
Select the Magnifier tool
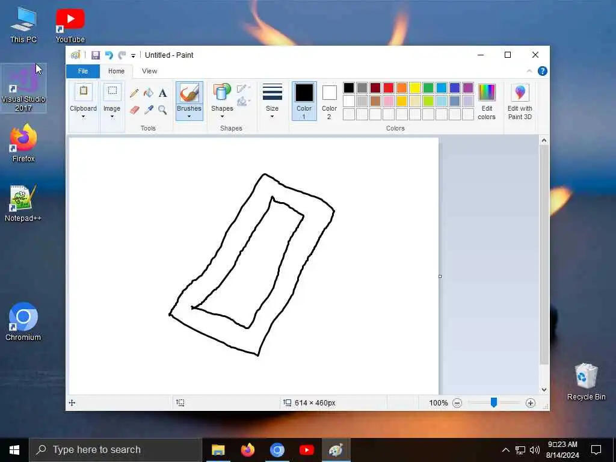pyautogui.click(x=162, y=110)
